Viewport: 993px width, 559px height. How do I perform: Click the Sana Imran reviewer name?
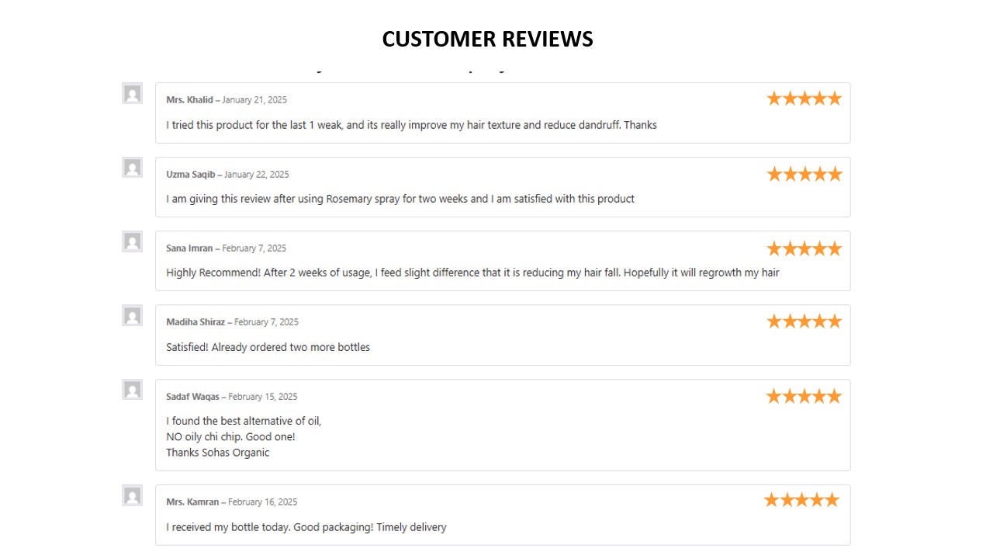[189, 248]
